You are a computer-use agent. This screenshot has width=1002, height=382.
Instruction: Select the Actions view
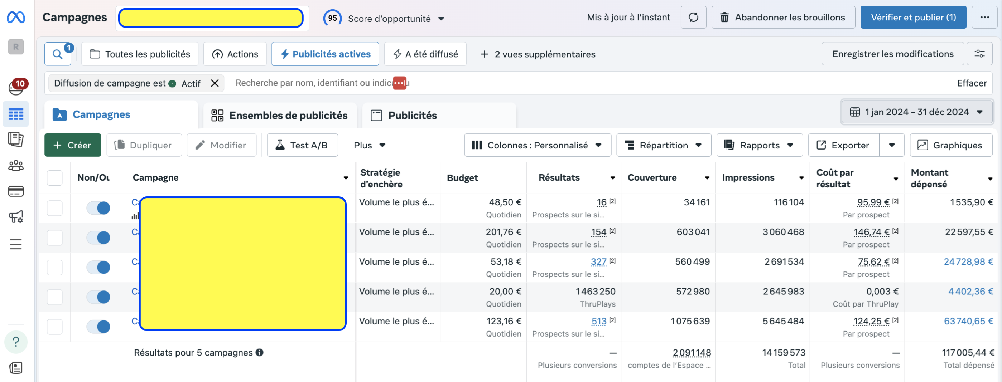point(235,54)
